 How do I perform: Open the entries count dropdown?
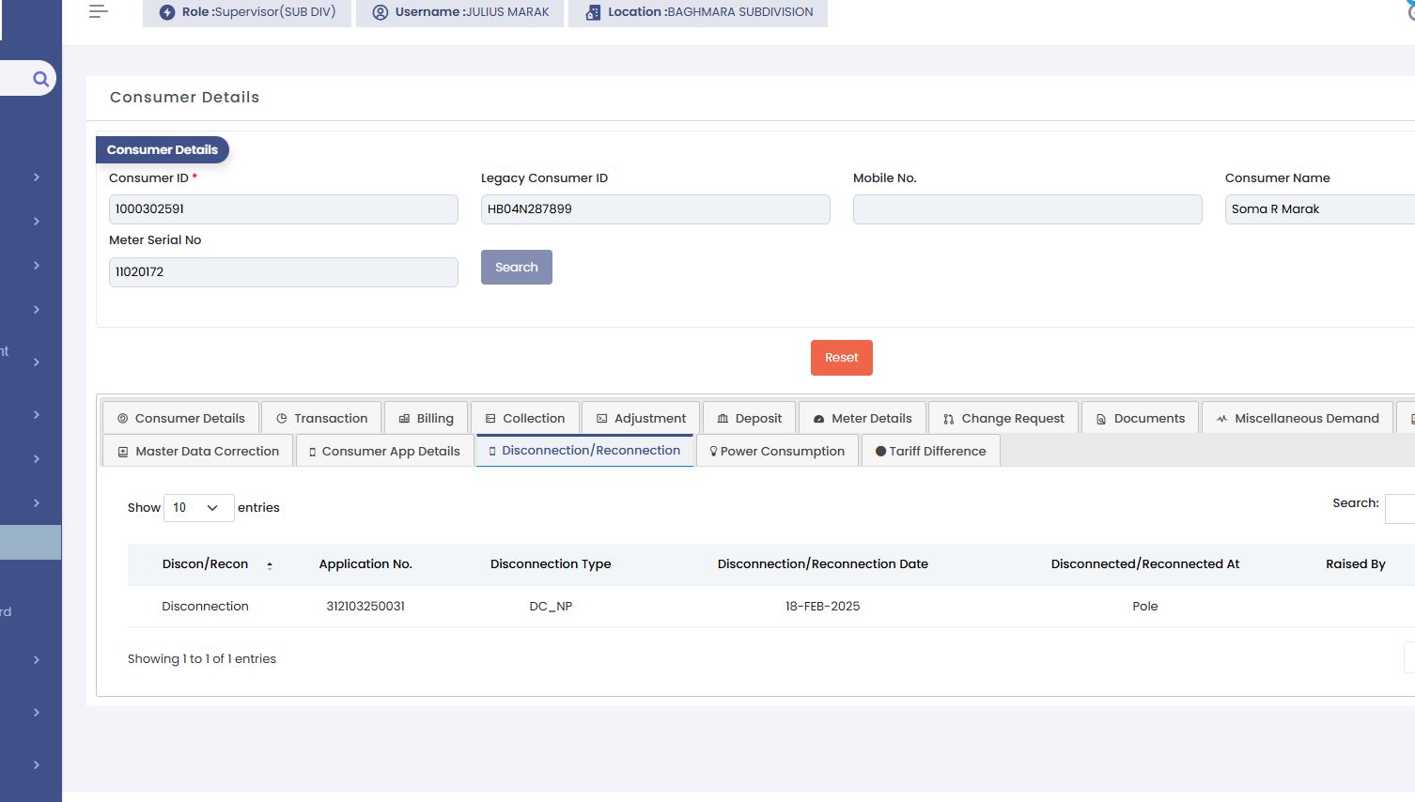[x=198, y=507]
